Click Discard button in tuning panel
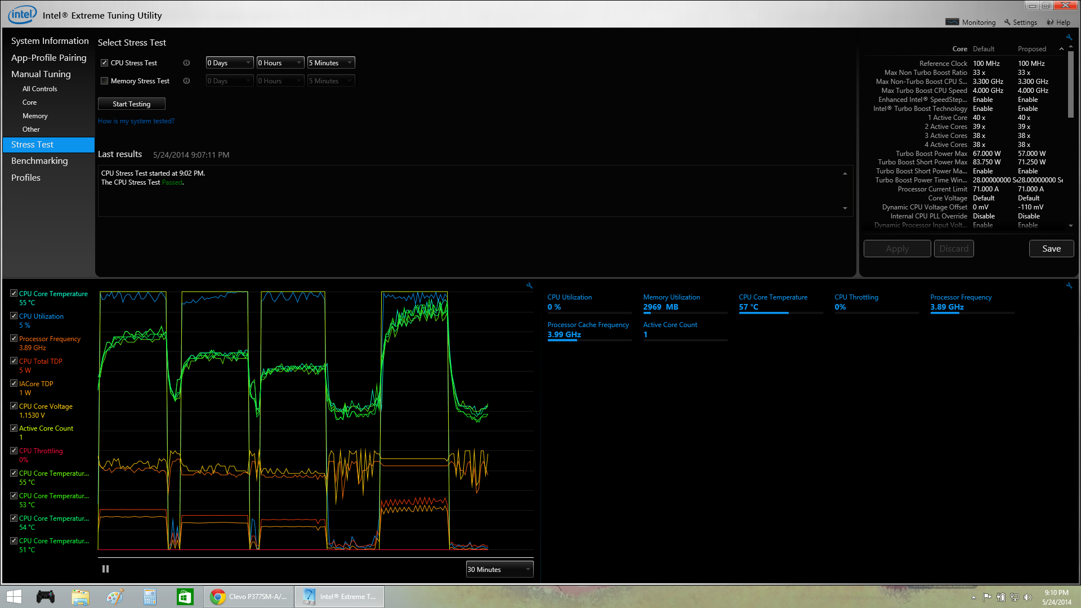Viewport: 1081px width, 608px height. (954, 248)
